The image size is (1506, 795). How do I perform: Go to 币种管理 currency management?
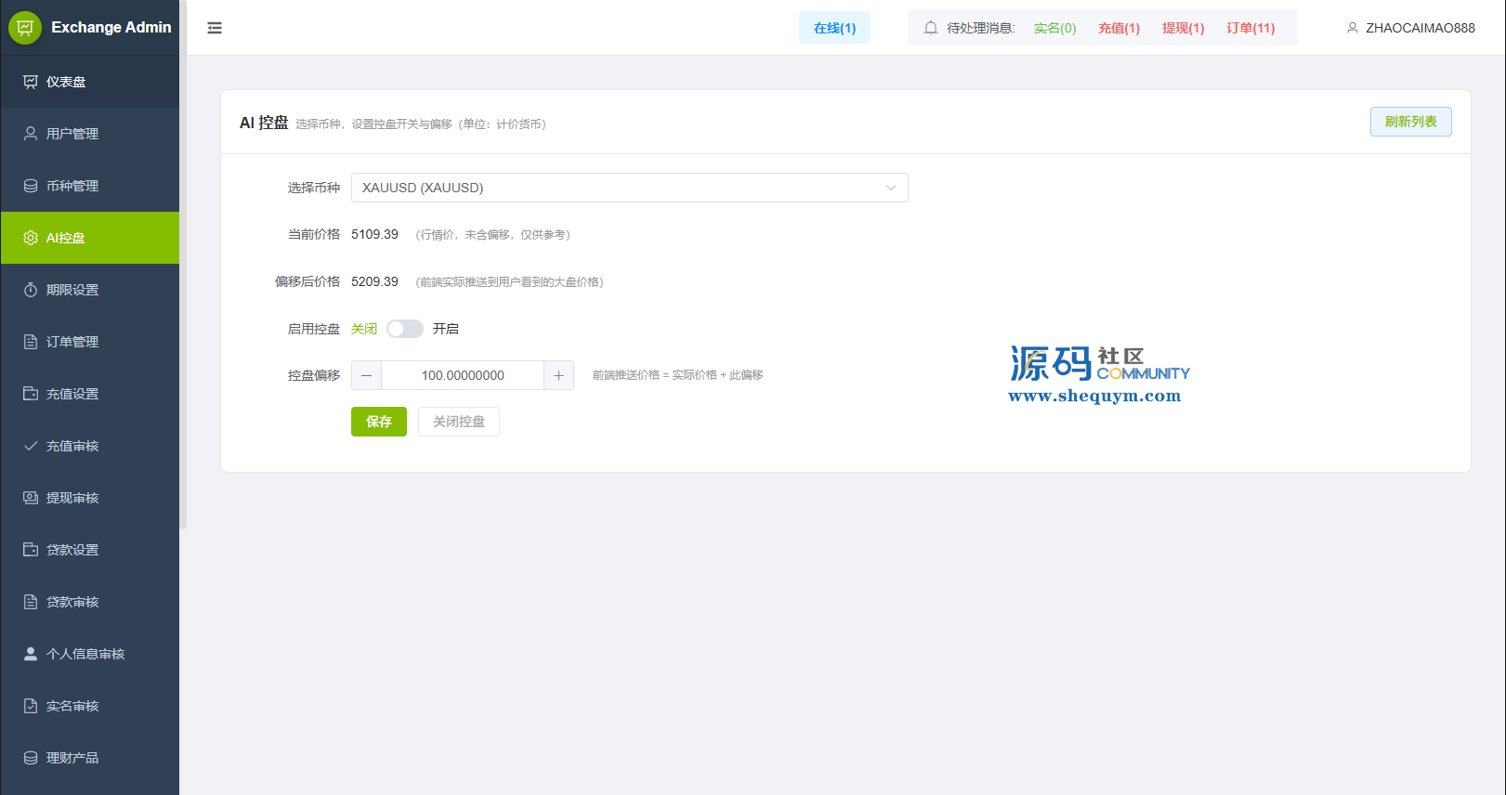[x=72, y=186]
